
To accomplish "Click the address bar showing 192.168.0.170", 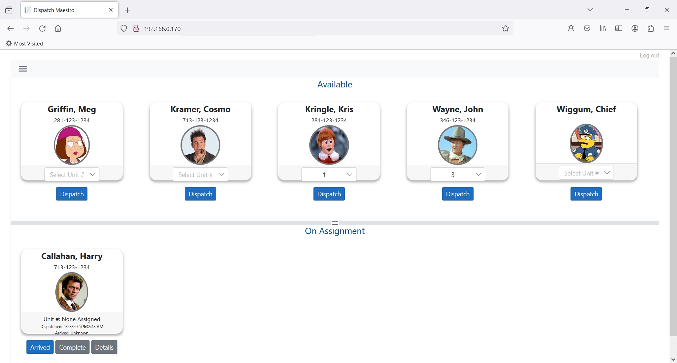I will click(315, 29).
